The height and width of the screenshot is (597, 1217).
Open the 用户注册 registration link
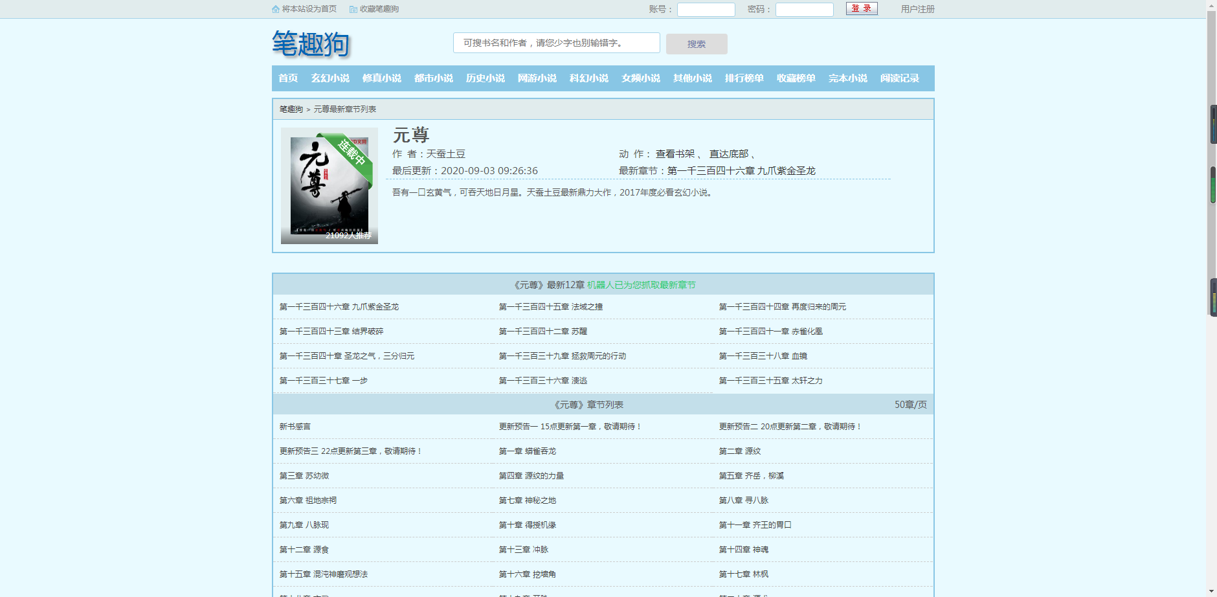click(917, 9)
